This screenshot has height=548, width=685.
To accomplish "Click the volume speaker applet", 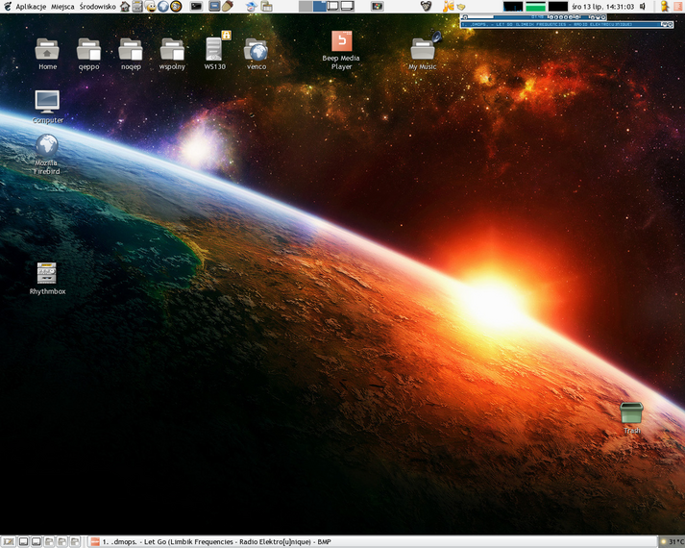I will point(643,6).
